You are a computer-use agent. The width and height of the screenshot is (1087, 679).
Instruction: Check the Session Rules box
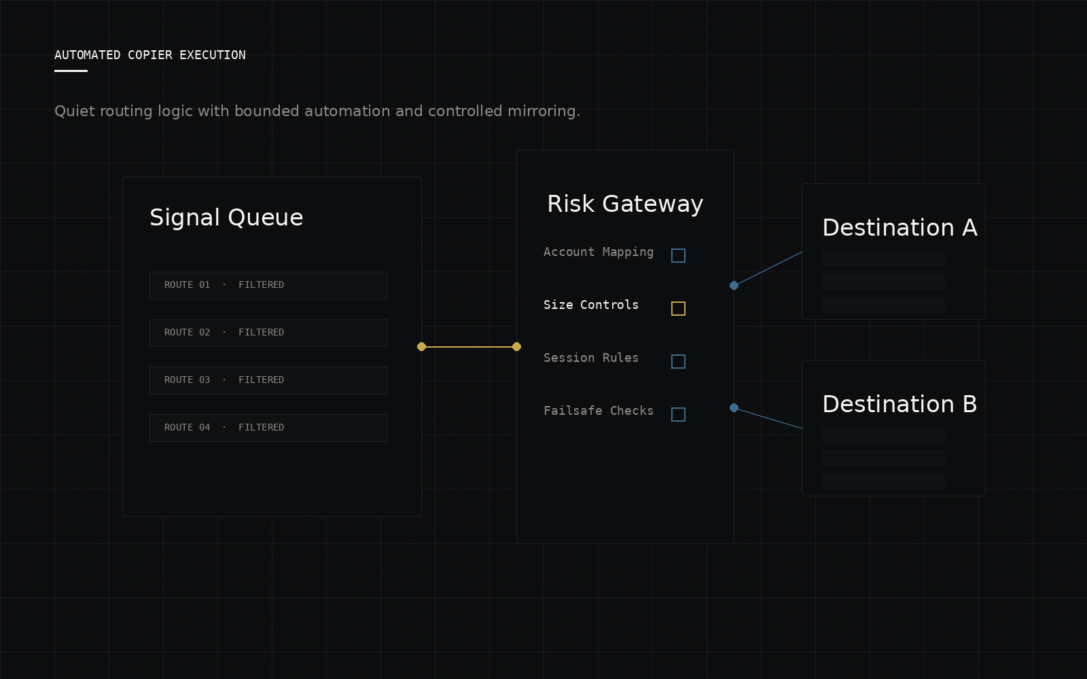click(678, 361)
